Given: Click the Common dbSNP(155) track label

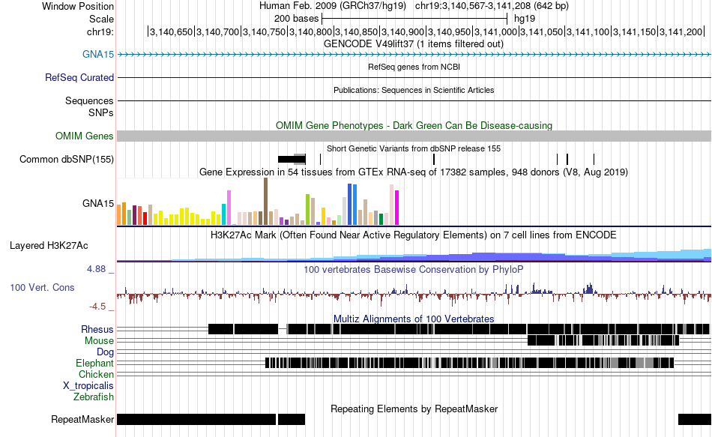Looking at the screenshot, I should coord(67,160).
